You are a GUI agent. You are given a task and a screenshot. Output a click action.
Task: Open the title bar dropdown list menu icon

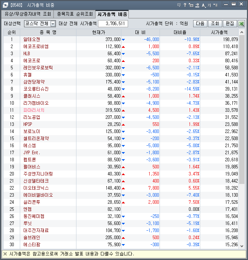[x=215, y=5]
